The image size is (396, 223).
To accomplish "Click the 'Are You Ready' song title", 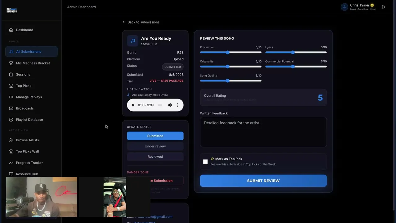I will click(156, 38).
